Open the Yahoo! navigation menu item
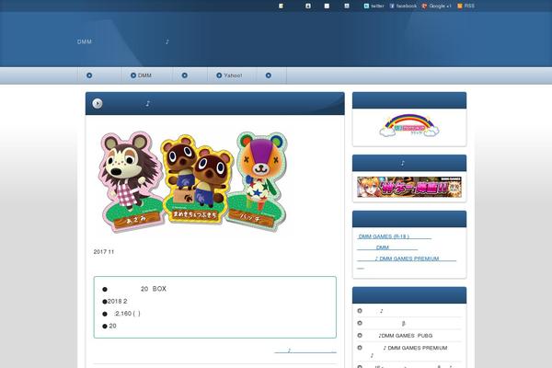The height and width of the screenshot is (368, 552). pos(232,75)
